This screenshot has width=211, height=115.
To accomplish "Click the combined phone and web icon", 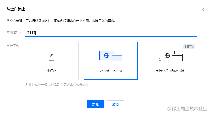I will [x=170, y=56].
